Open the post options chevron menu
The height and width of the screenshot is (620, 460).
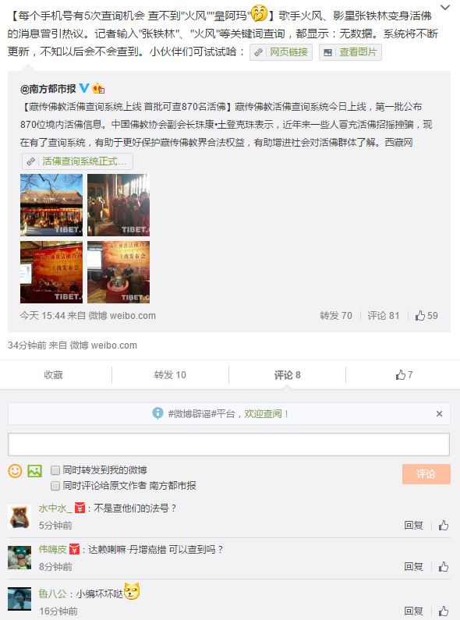(445, 8)
